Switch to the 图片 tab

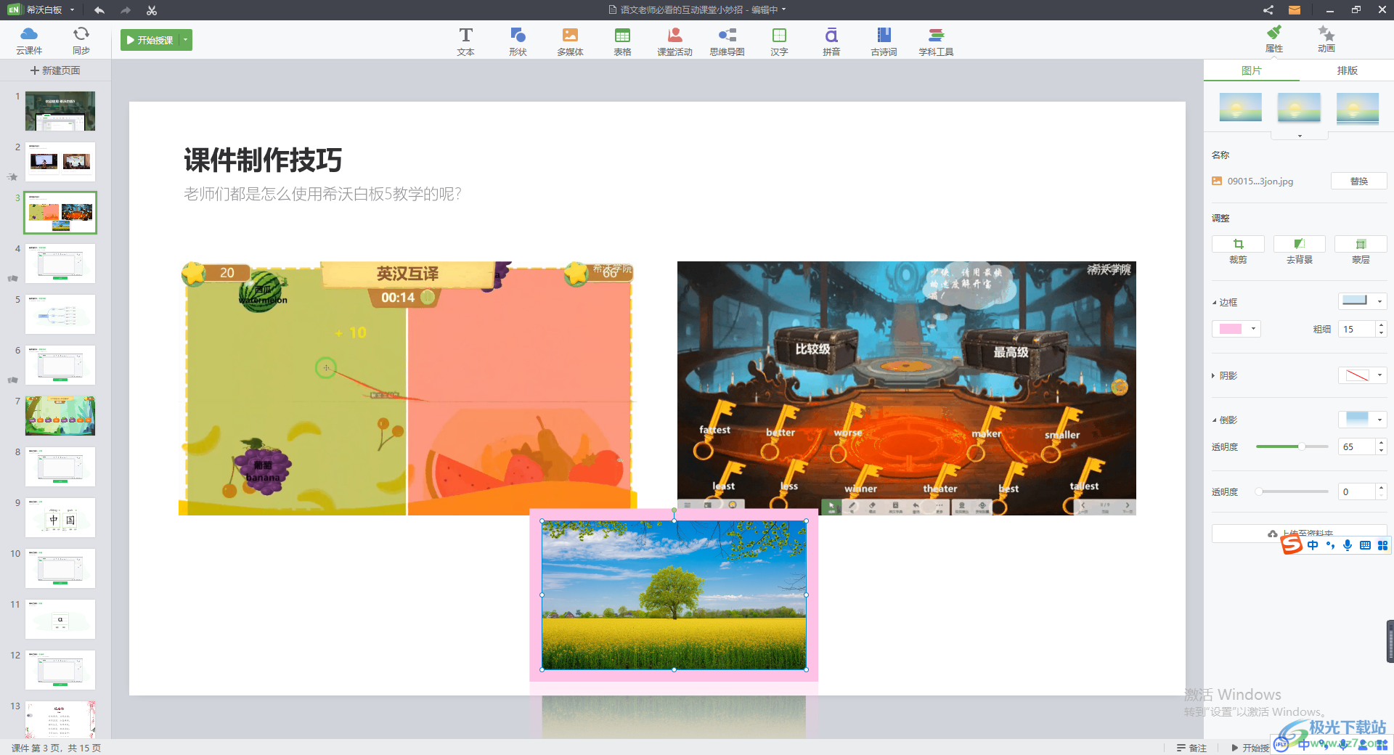pos(1252,70)
